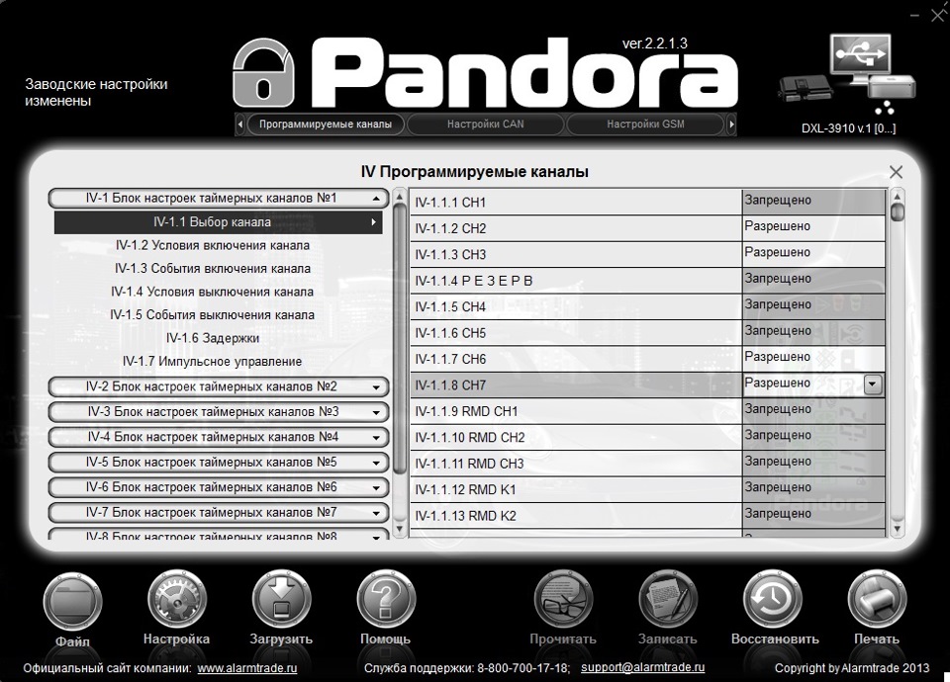This screenshot has width=950, height=682.
Task: Switch to the Настройки CAN tab
Action: [x=485, y=125]
